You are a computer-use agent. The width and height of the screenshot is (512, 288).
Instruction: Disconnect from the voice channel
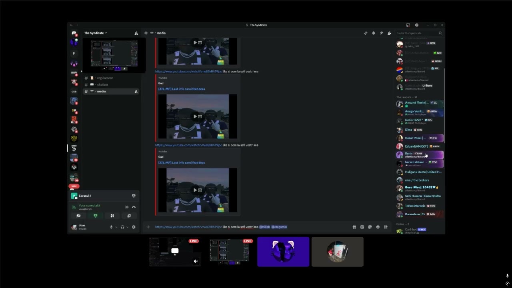[134, 207]
